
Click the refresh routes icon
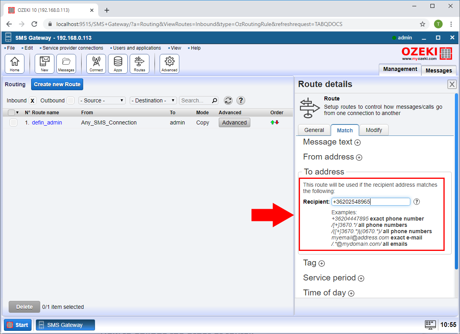tap(228, 100)
